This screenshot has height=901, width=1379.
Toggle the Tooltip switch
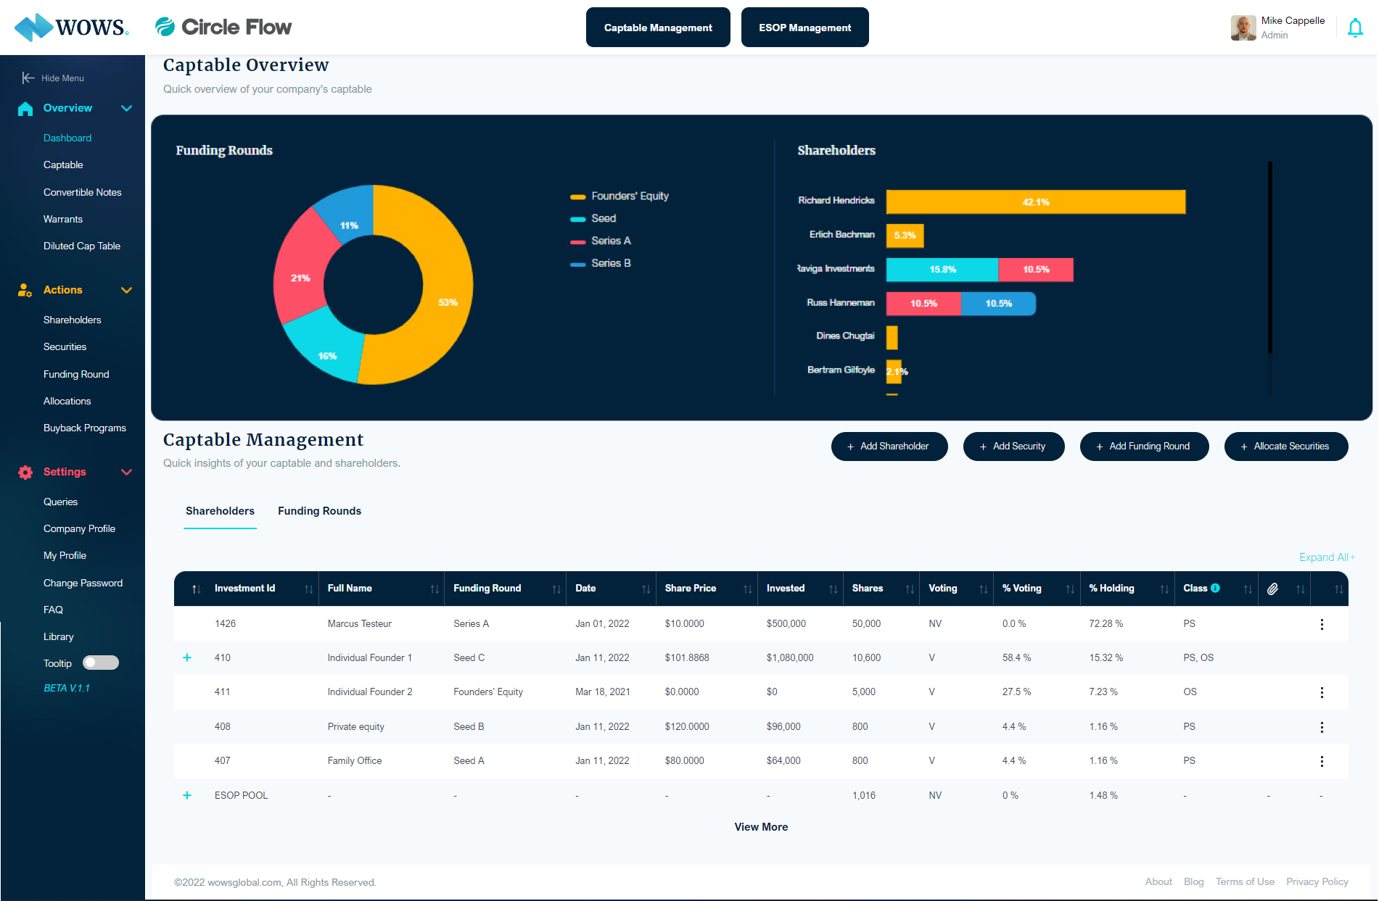tap(101, 662)
